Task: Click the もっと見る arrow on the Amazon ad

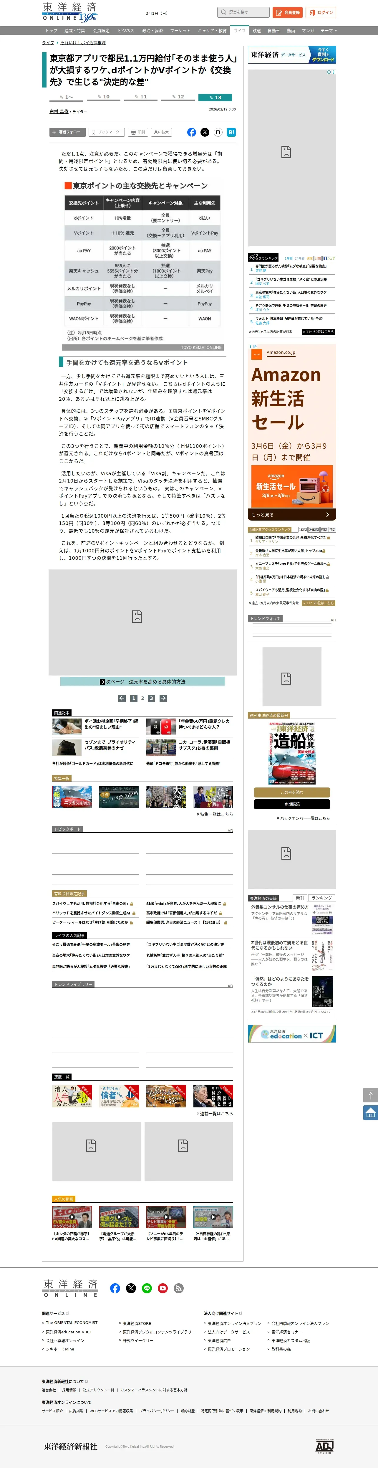Action: (327, 515)
